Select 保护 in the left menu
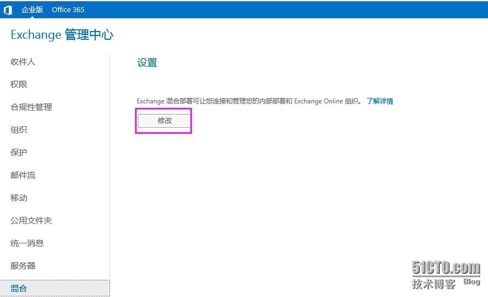488x297 pixels. (x=19, y=153)
